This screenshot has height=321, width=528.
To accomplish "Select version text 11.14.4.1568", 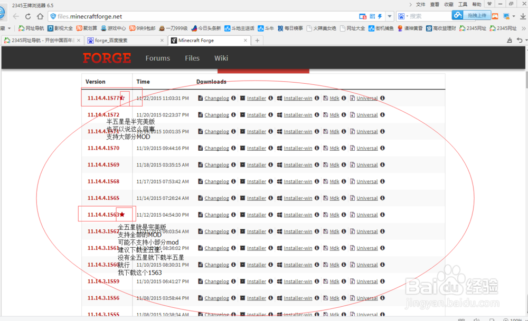I will click(103, 181).
